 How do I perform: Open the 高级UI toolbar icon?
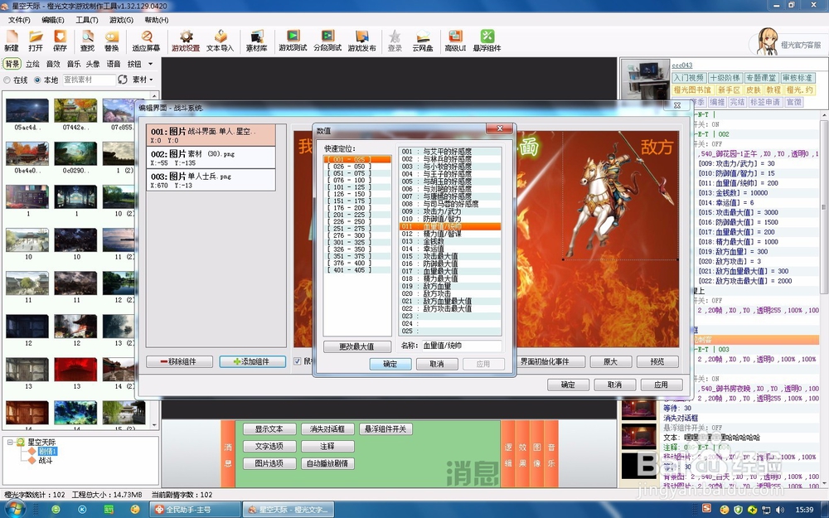point(455,41)
